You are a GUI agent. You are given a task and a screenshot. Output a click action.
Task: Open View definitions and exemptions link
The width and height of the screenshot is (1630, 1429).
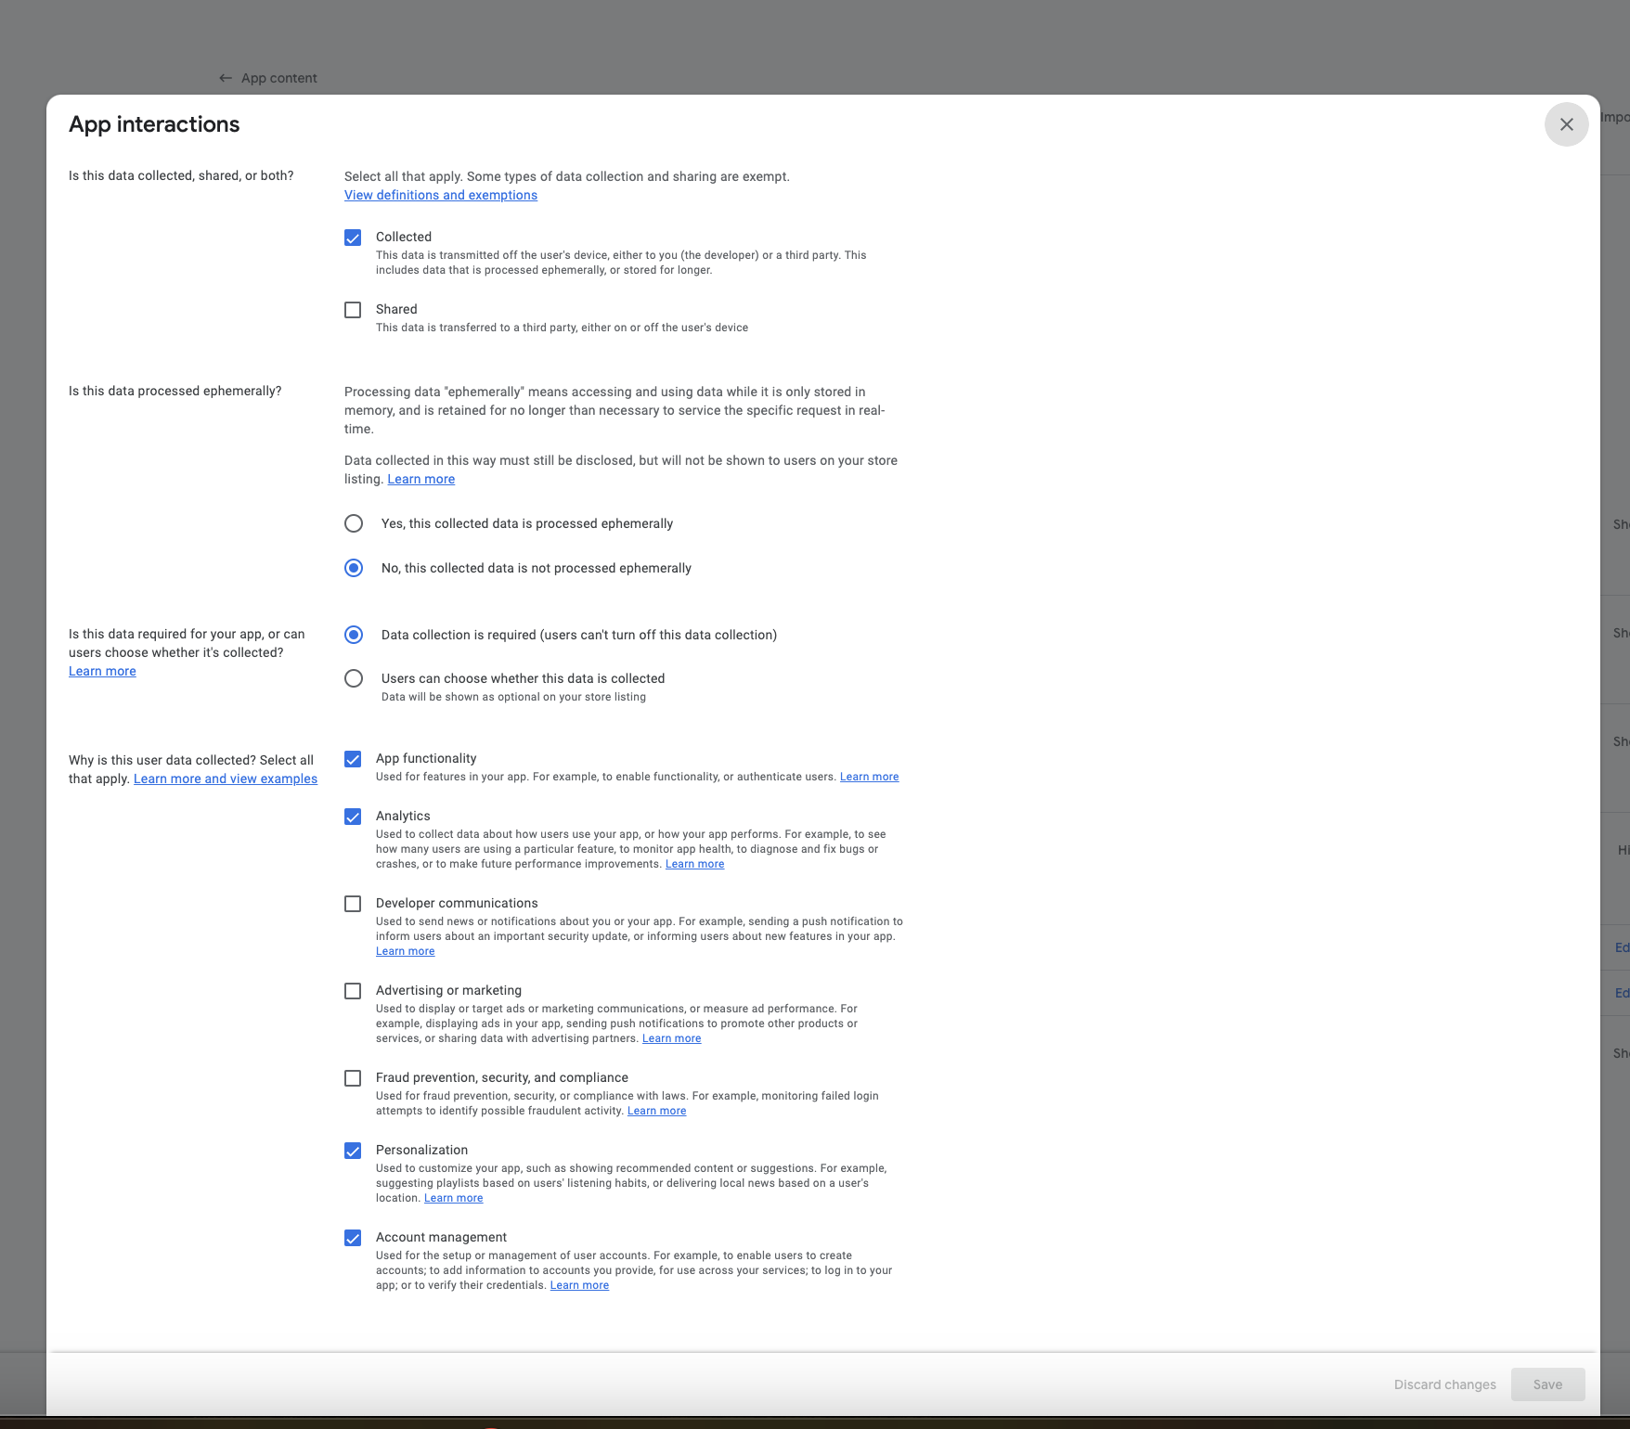pyautogui.click(x=441, y=195)
